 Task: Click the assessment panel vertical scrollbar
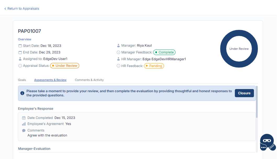[x=257, y=102]
